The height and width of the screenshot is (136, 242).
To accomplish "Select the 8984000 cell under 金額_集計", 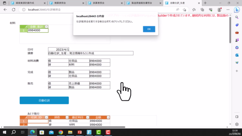I will pos(38,30).
